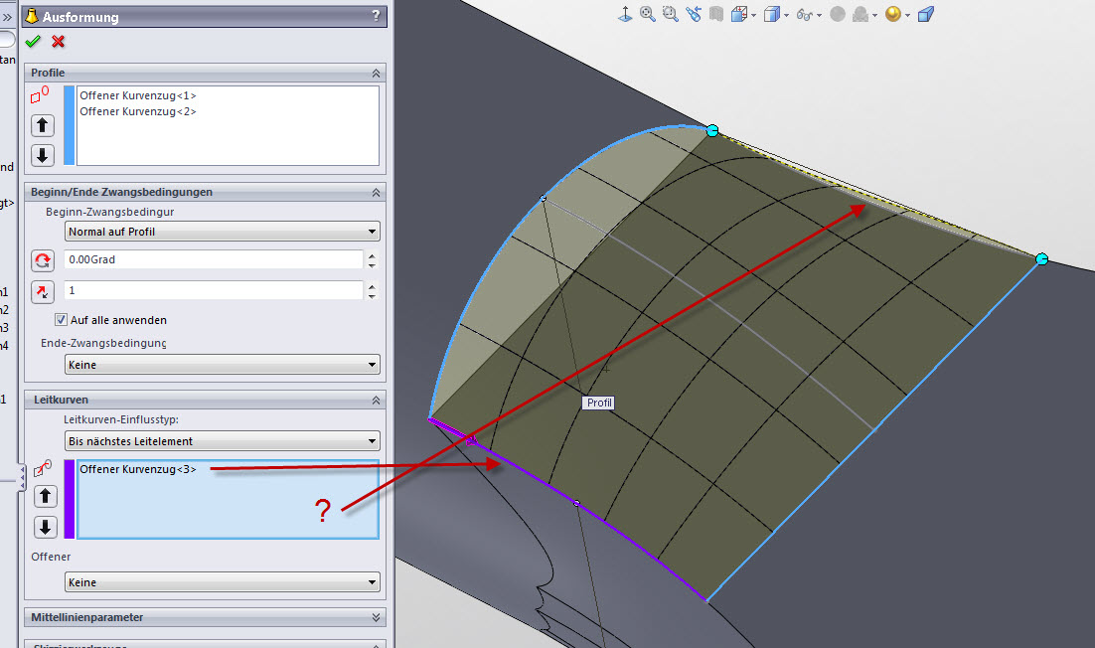Click the tangent direction button beside value 1

pos(43,291)
